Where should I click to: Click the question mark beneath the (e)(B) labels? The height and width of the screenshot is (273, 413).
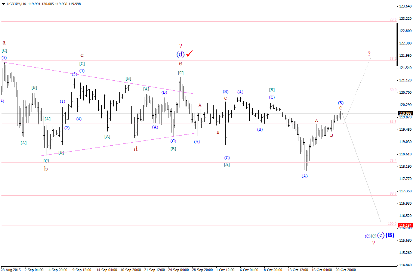tap(373, 243)
